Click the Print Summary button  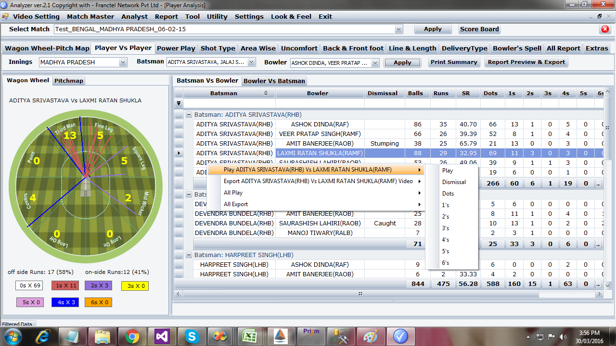454,62
